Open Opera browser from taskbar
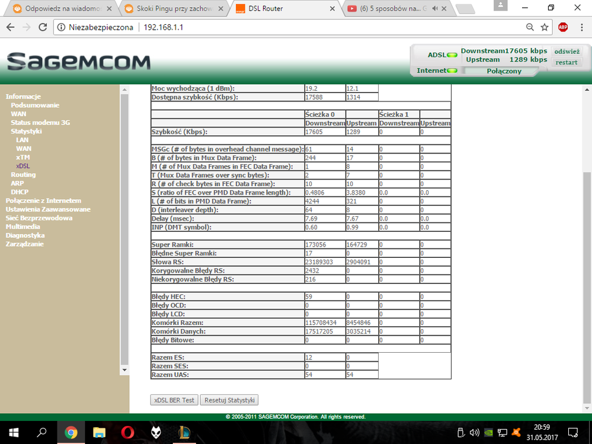This screenshot has height=444, width=592. [126, 432]
